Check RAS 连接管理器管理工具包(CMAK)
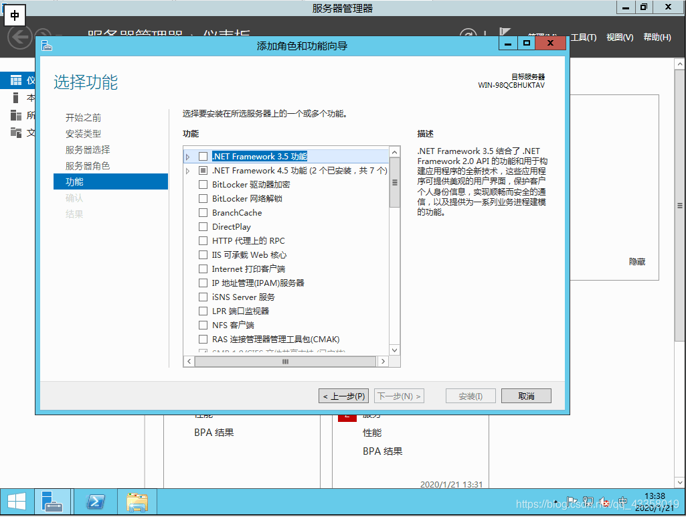The image size is (686, 517). point(203,339)
